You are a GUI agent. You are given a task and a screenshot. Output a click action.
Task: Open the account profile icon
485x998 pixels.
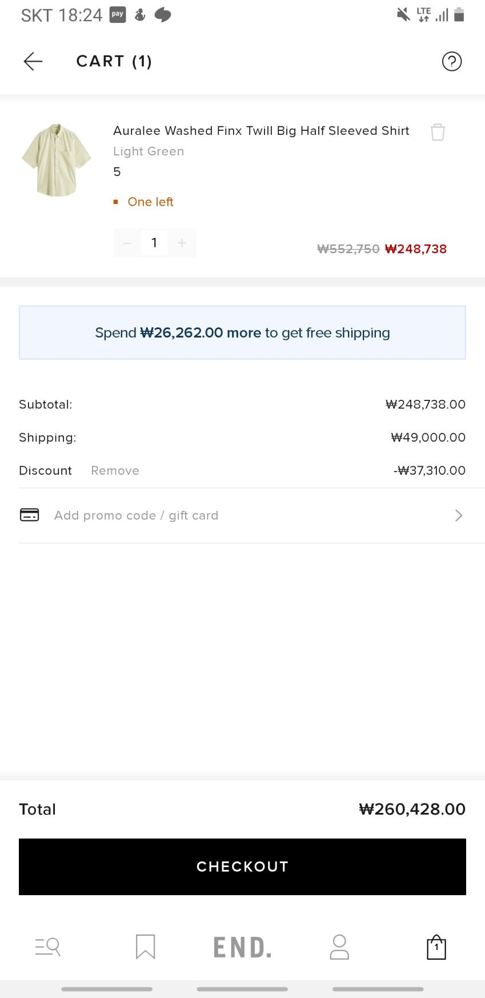point(339,947)
